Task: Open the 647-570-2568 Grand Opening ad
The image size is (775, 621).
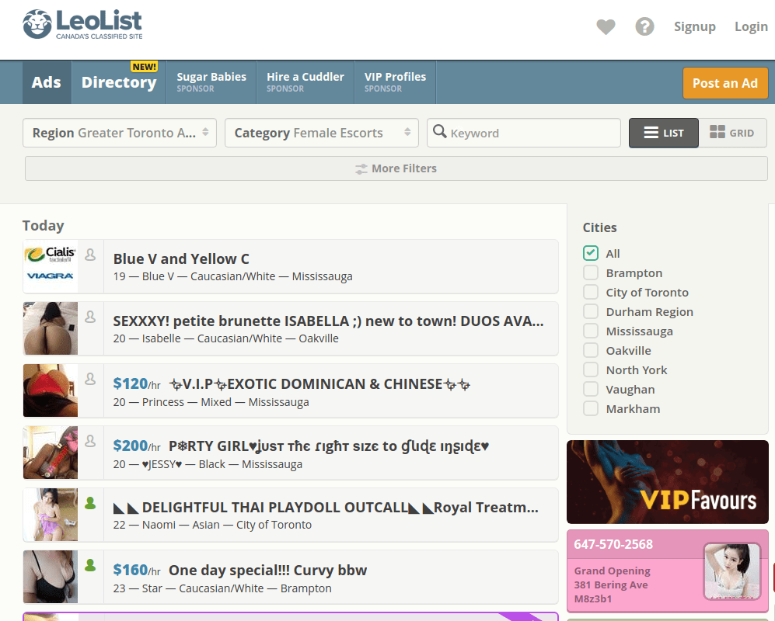Action: [667, 571]
